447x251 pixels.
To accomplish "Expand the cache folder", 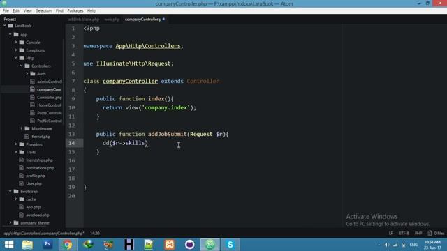I will 16,199.
